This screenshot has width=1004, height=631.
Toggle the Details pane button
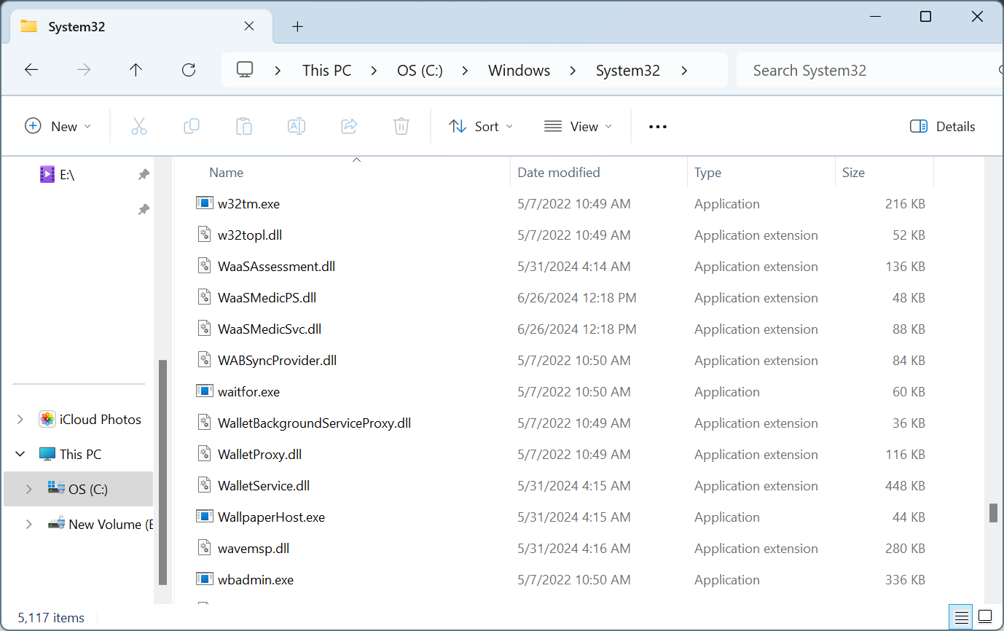(x=943, y=126)
